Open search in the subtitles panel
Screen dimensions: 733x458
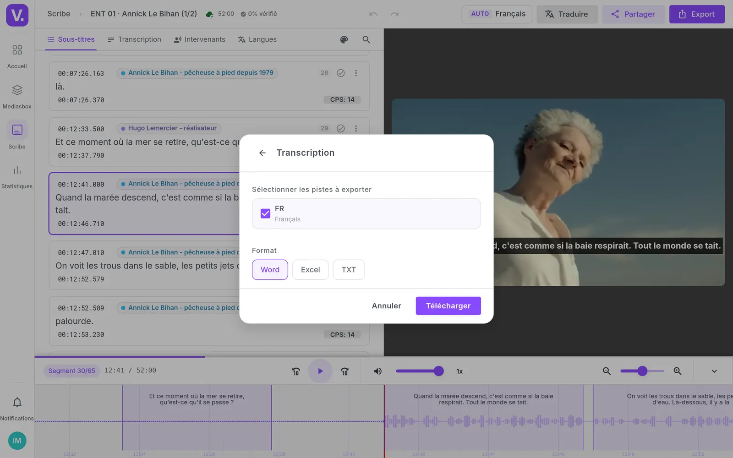[366, 40]
